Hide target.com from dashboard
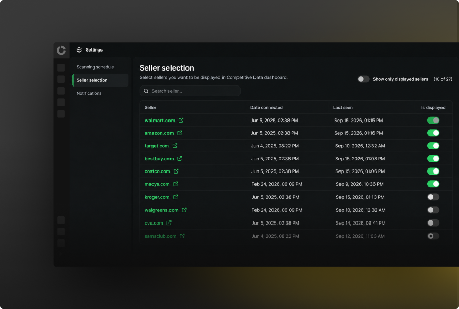459x309 pixels. point(433,146)
